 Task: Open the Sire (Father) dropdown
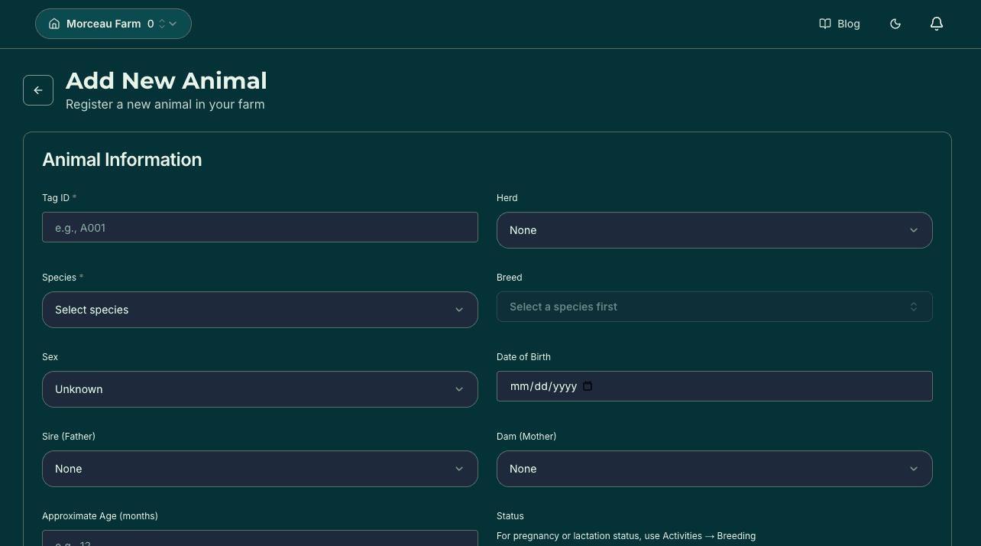(260, 469)
